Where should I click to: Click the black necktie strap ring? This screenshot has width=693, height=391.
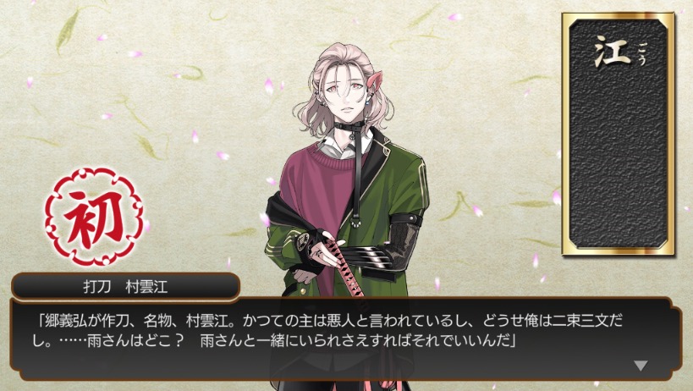tap(356, 222)
